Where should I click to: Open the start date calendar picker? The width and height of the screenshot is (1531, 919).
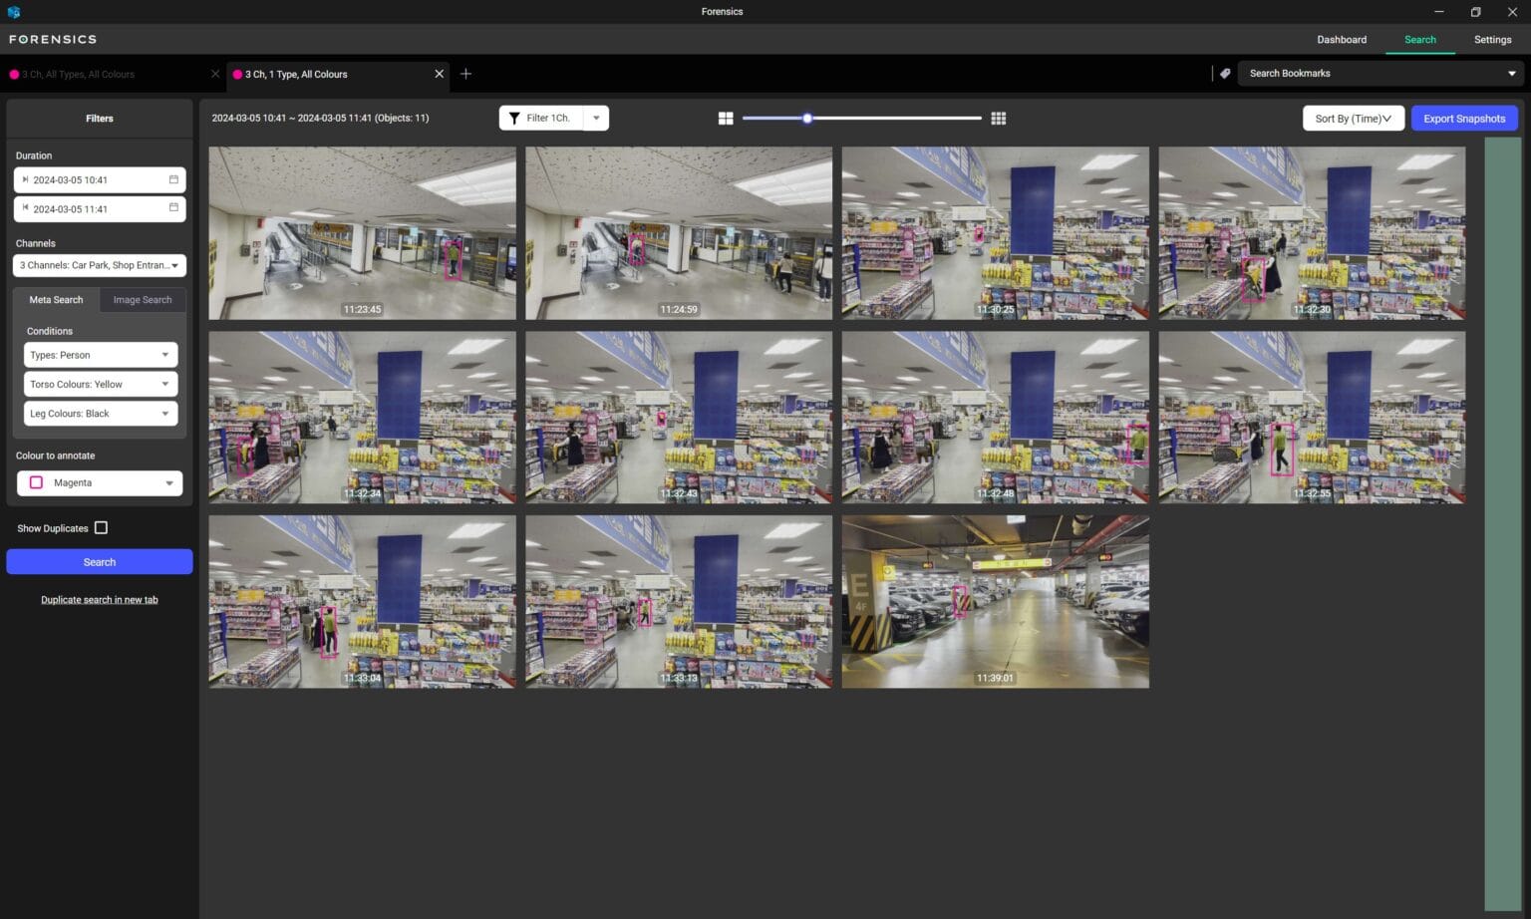click(x=175, y=179)
